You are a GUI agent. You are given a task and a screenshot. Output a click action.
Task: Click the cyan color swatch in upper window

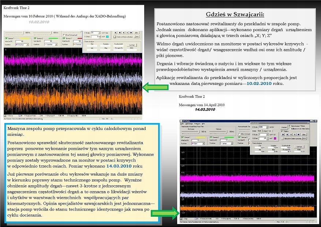point(107,37)
